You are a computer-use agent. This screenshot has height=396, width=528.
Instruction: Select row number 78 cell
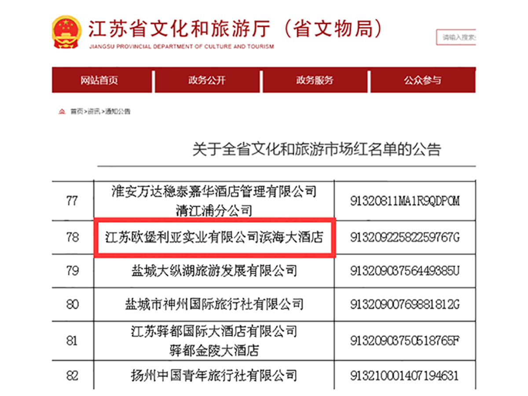pyautogui.click(x=73, y=238)
